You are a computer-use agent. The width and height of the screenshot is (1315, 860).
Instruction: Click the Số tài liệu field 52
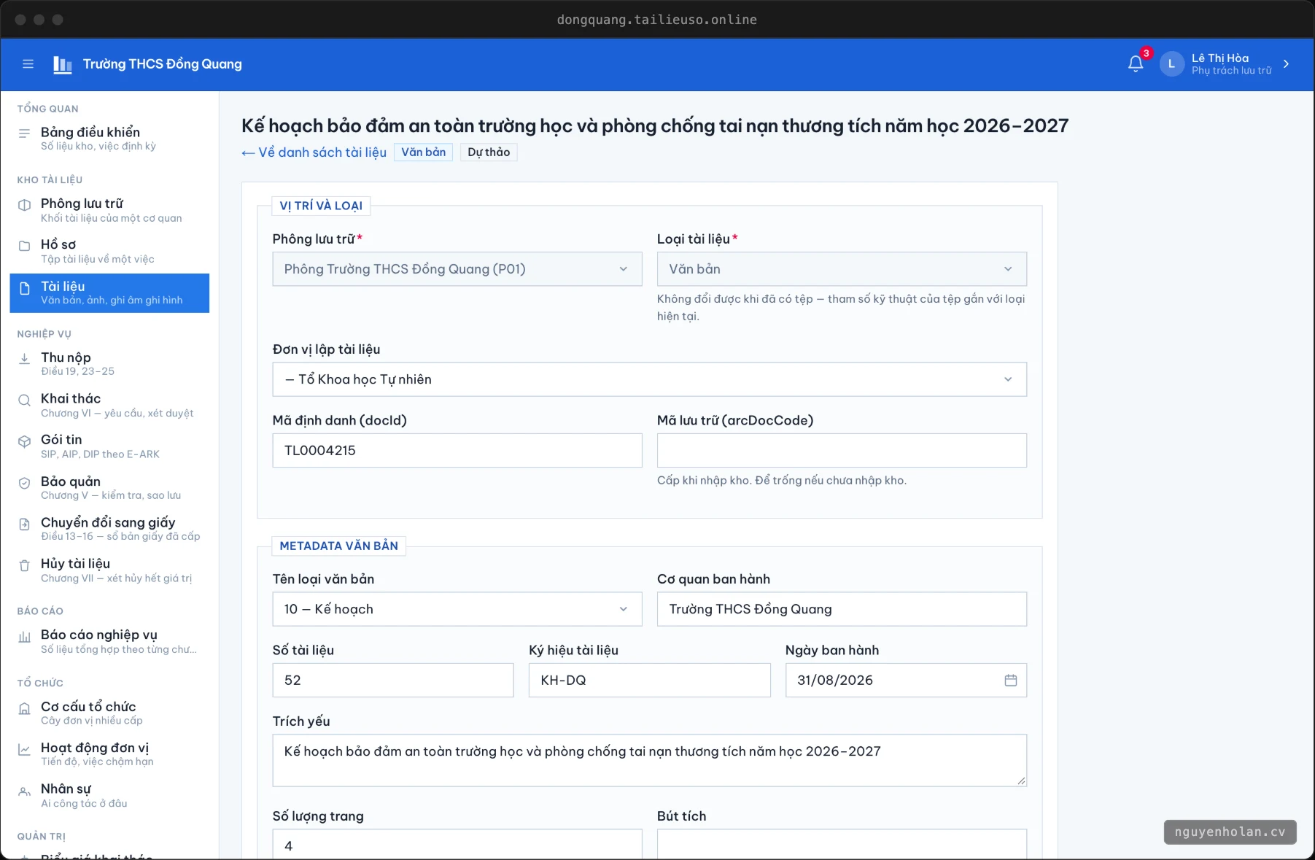tap(393, 681)
